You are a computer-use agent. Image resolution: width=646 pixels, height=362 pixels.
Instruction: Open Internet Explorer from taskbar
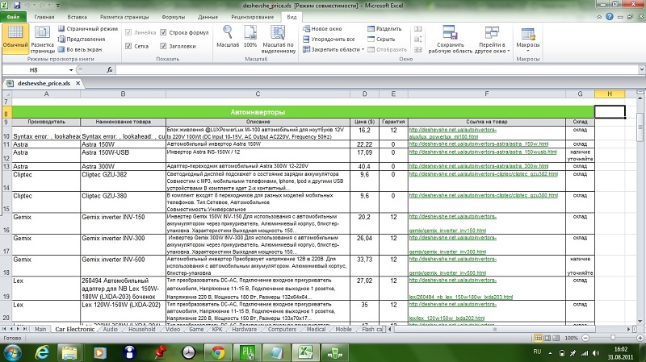coord(42,352)
